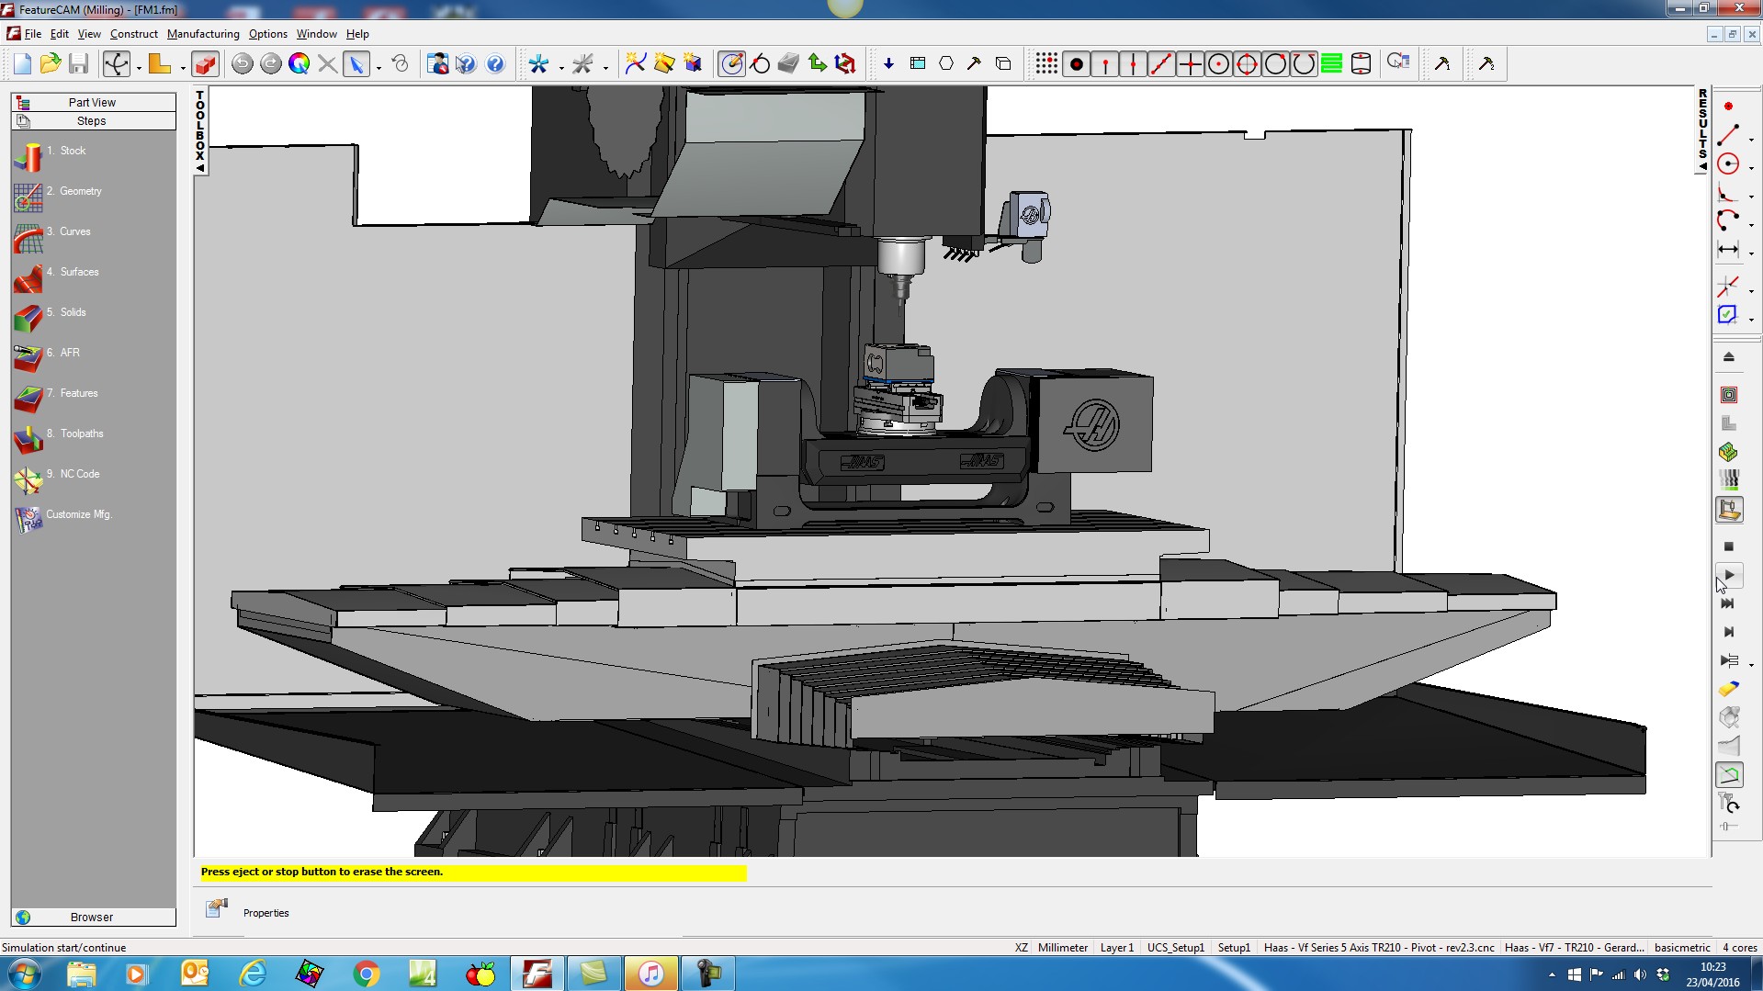
Task: Click the green horizontal lines toolbar icon
Action: (1331, 63)
